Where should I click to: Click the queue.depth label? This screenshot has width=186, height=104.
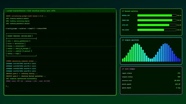127,88
